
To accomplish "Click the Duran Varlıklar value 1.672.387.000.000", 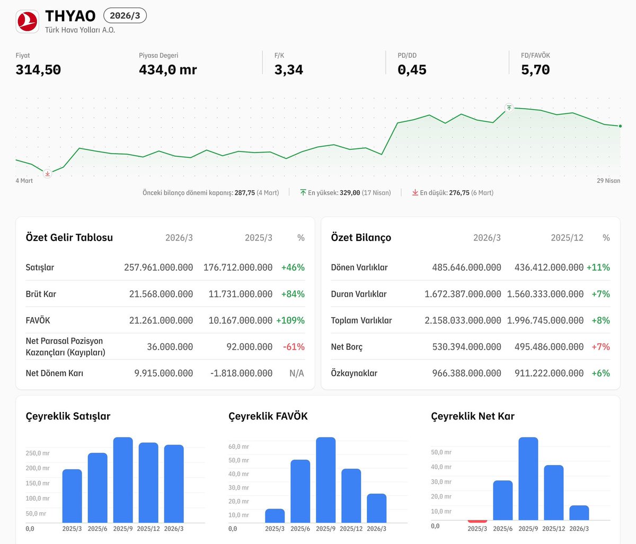I will (x=463, y=294).
